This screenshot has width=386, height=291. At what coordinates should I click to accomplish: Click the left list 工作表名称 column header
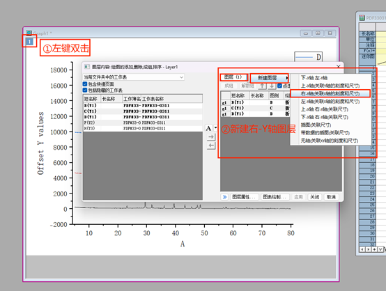click(x=172, y=99)
